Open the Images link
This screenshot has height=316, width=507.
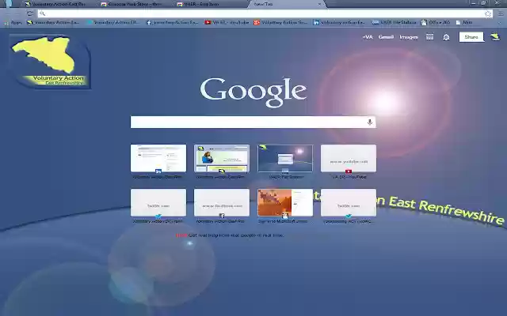(409, 37)
